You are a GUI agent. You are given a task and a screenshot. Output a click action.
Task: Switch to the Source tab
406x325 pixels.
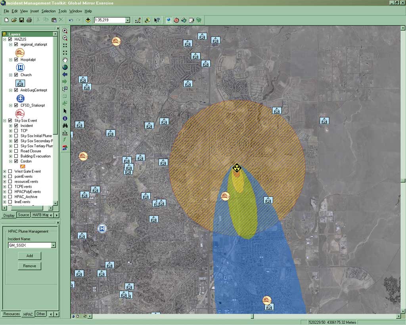point(23,215)
